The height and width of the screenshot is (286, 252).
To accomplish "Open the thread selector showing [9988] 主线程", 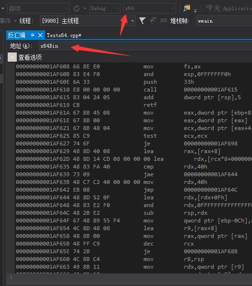I will click(x=87, y=21).
